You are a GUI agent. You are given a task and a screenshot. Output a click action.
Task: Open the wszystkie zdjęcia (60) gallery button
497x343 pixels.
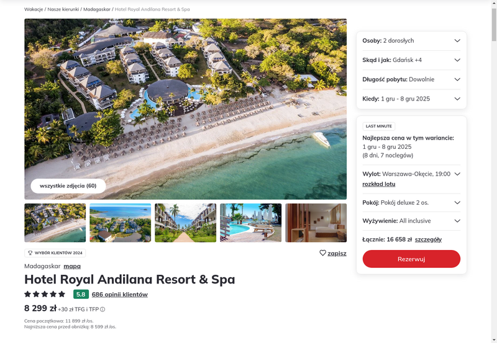point(68,185)
